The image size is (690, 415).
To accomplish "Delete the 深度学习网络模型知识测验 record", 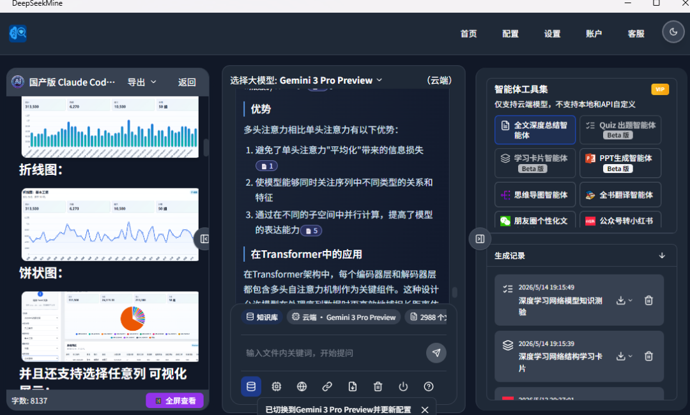I will 648,300.
